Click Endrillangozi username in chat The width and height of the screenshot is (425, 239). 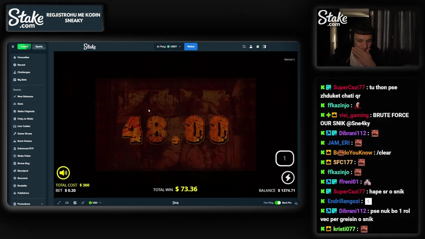coord(344,201)
